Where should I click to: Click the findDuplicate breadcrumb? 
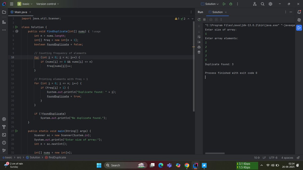56,157
